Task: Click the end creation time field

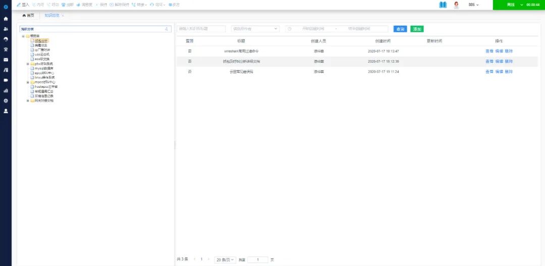Action: click(x=359, y=29)
